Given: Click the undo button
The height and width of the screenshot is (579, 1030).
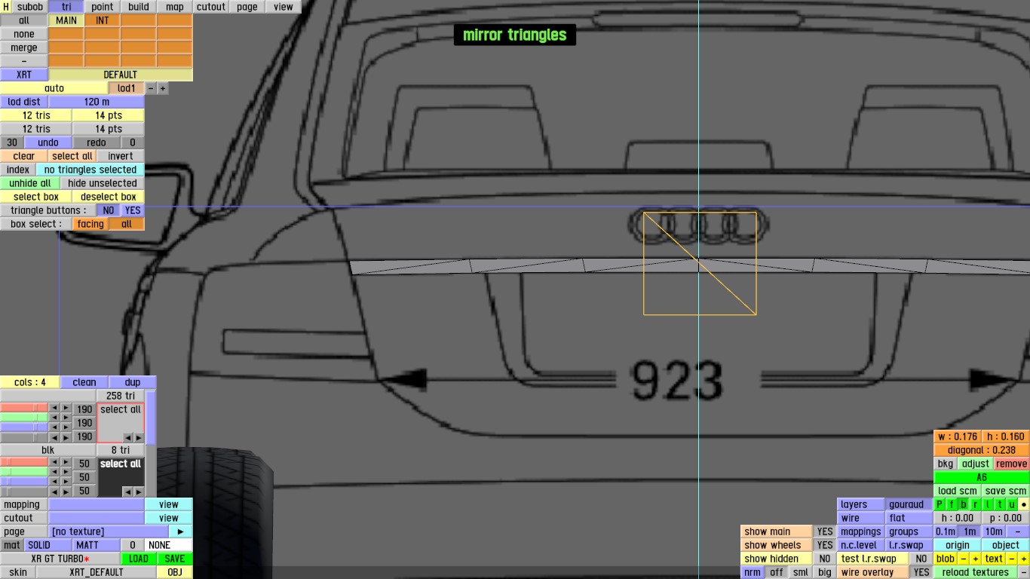Looking at the screenshot, I should [48, 142].
